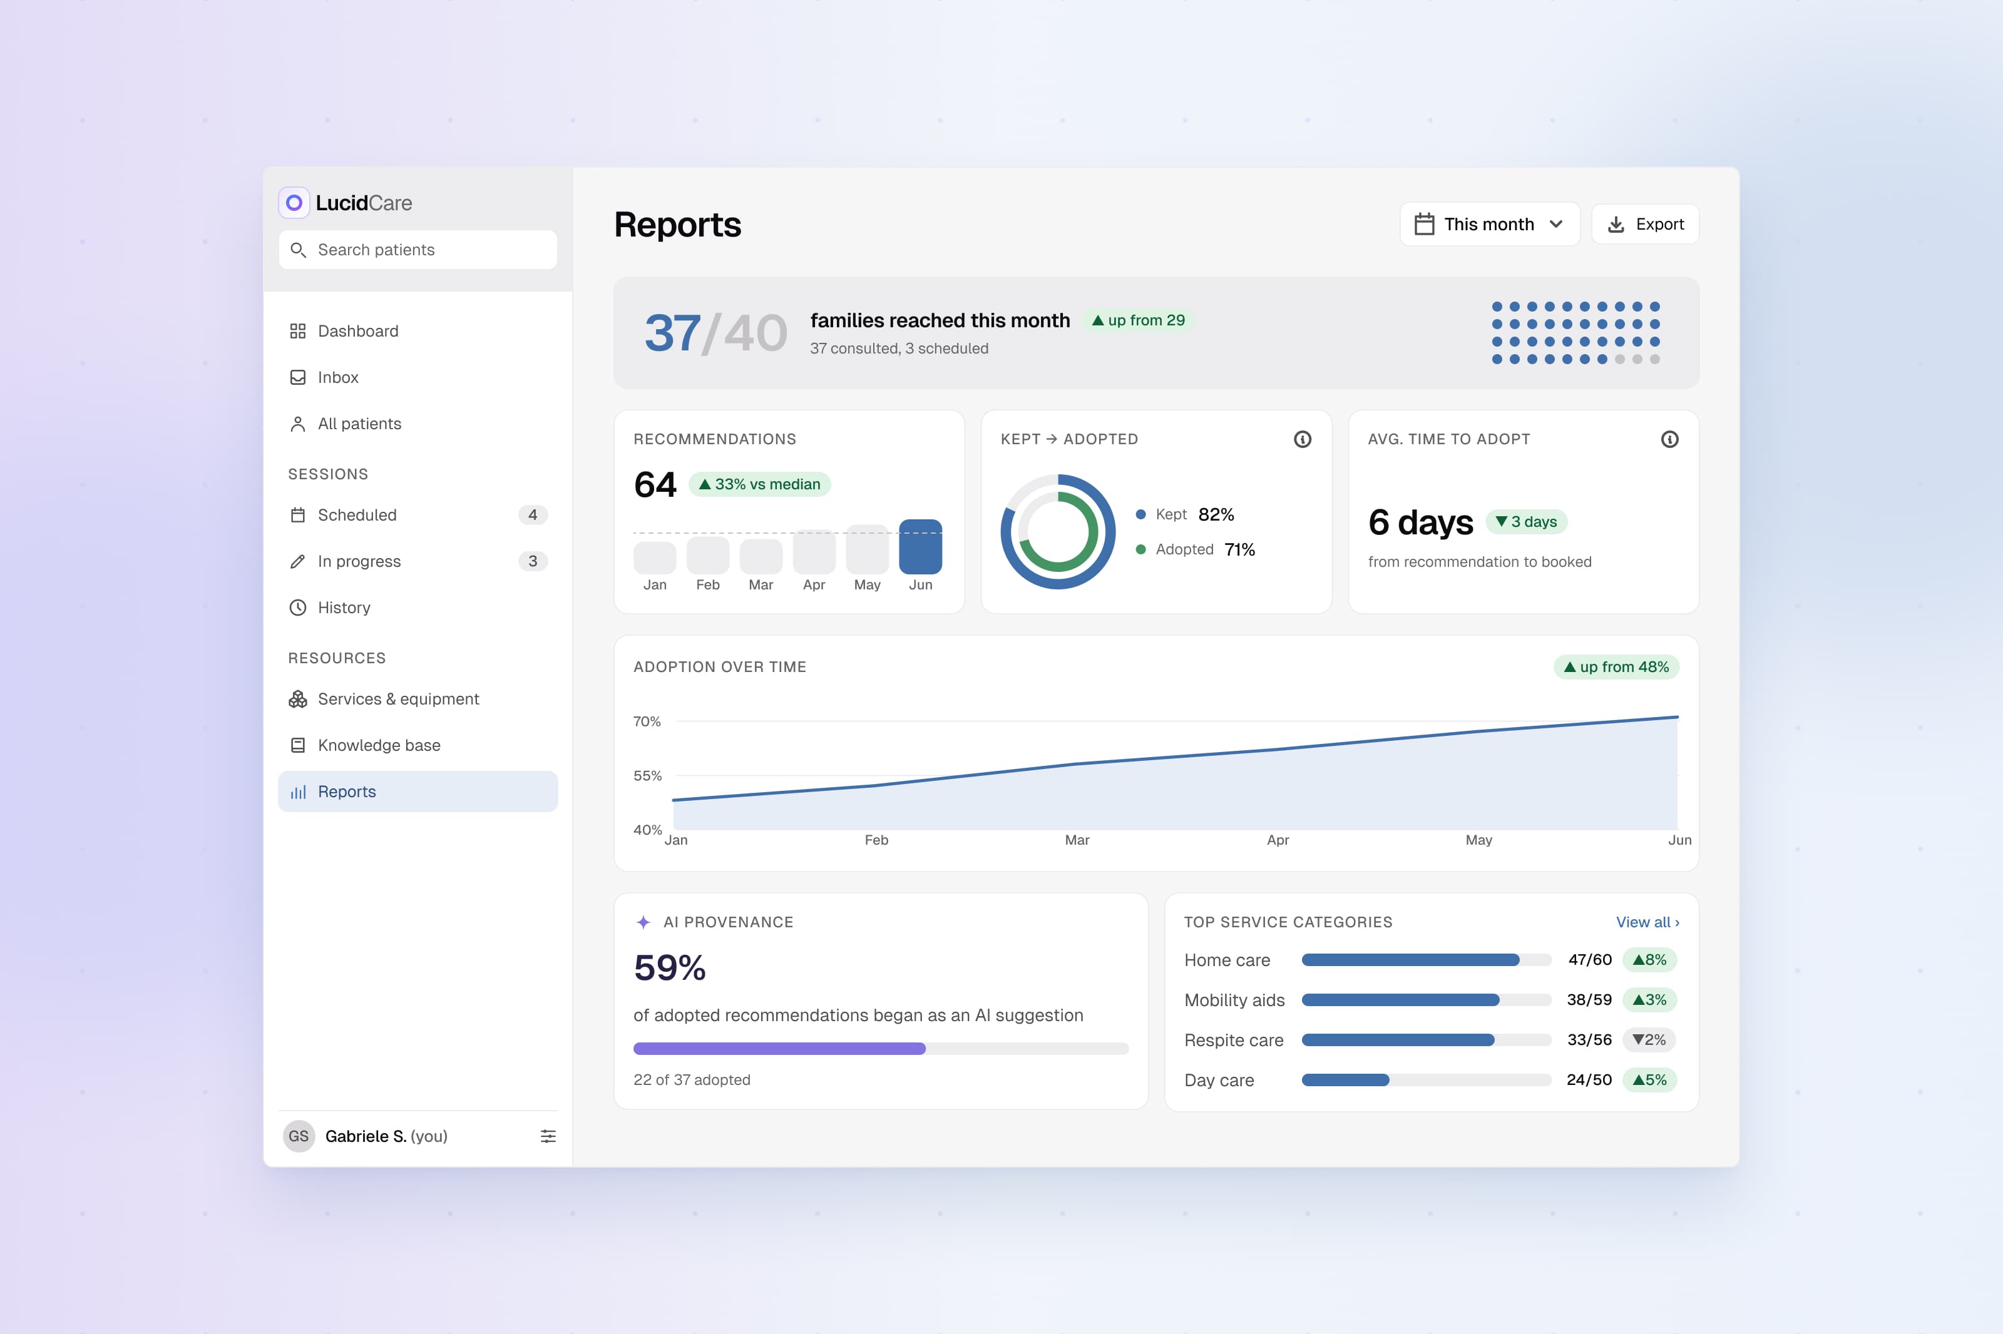Click the This month chevron arrow
Screen dimensions: 2003x1334
click(x=1556, y=225)
